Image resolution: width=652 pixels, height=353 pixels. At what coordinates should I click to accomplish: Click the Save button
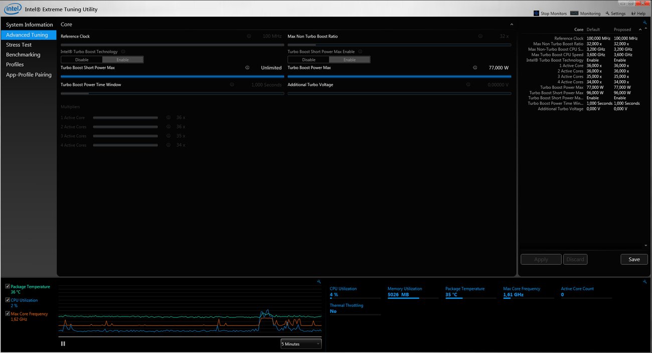click(x=633, y=259)
